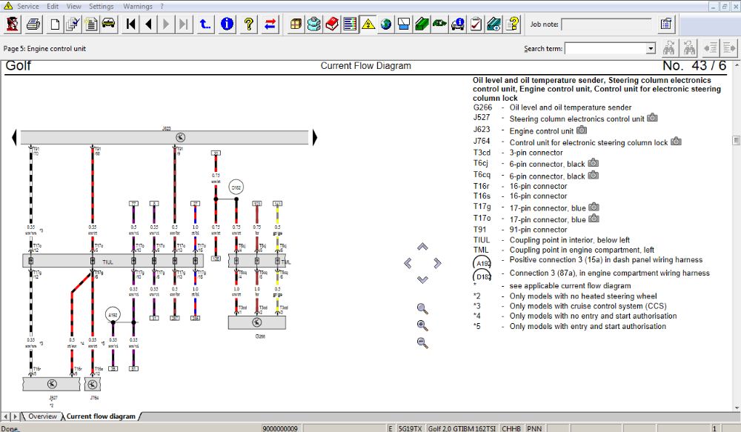Image resolution: width=741 pixels, height=432 pixels.
Task: Click the globe icon in toolbar
Action: coord(386,24)
